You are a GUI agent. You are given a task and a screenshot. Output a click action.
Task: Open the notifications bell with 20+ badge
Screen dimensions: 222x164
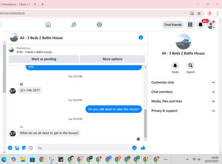point(201,25)
